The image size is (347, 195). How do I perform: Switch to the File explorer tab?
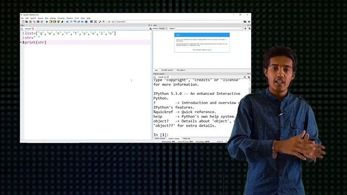[181, 70]
